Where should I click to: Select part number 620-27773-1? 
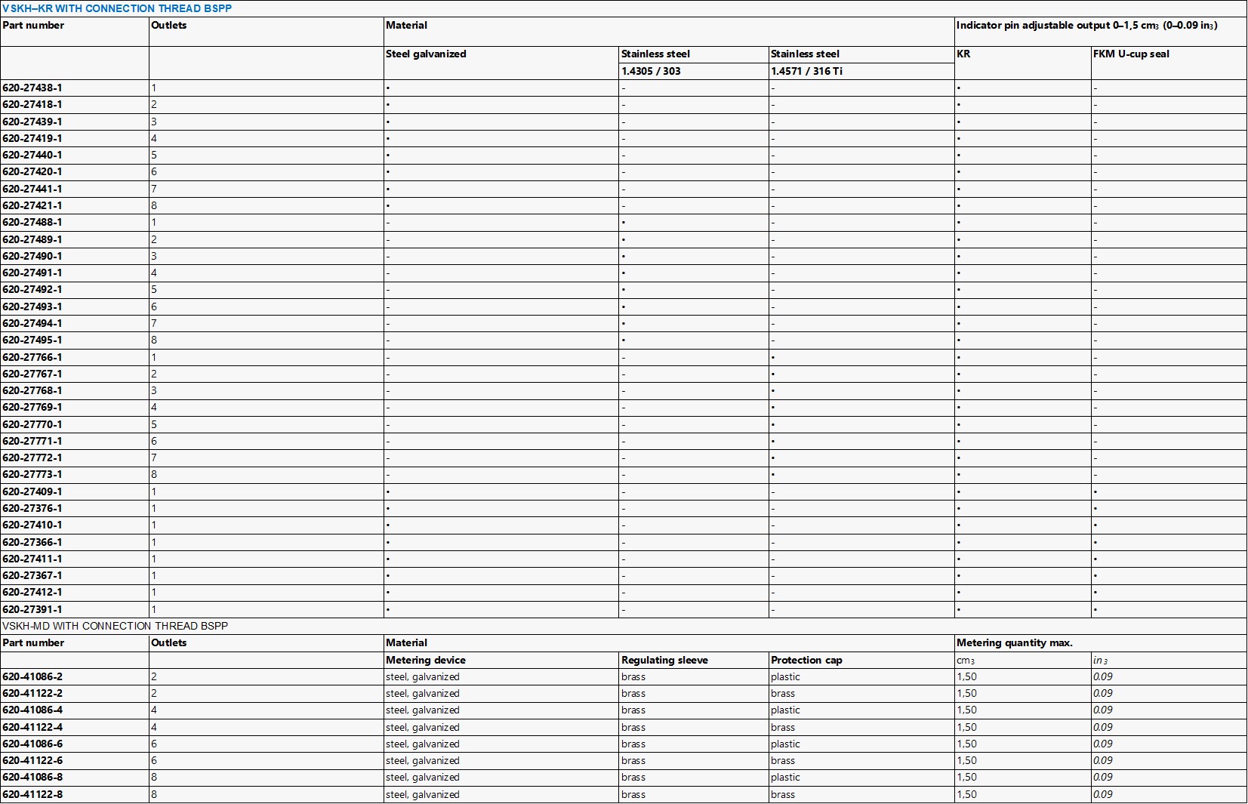pyautogui.click(x=32, y=474)
